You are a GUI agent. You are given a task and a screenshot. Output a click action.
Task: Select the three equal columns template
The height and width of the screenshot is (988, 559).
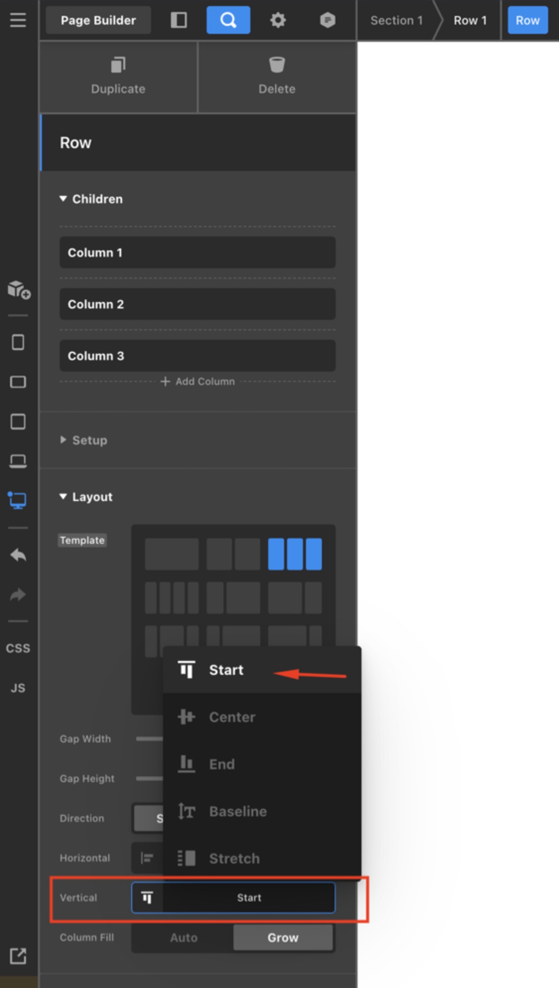pyautogui.click(x=294, y=554)
